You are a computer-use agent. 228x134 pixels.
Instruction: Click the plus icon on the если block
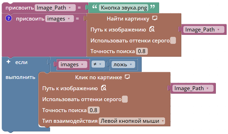[x=8, y=62]
